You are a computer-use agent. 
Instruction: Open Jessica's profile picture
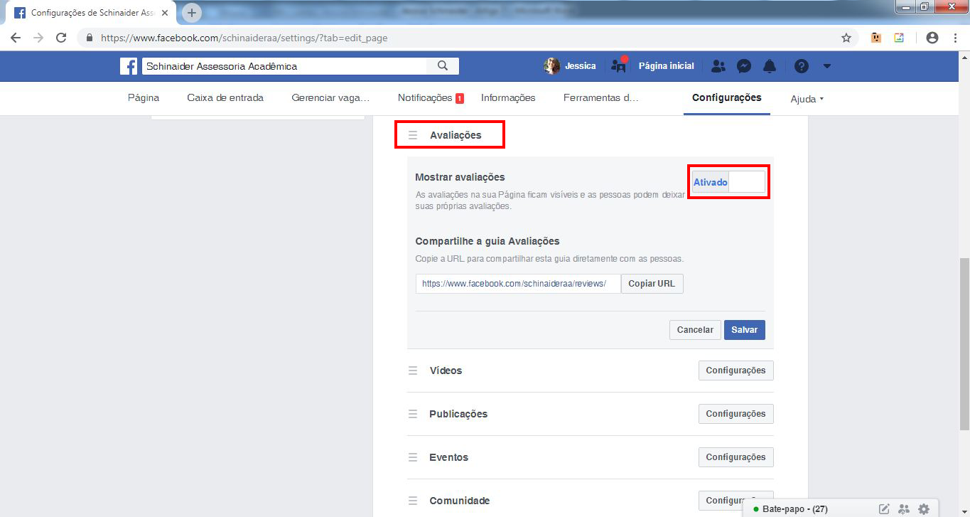coord(551,66)
